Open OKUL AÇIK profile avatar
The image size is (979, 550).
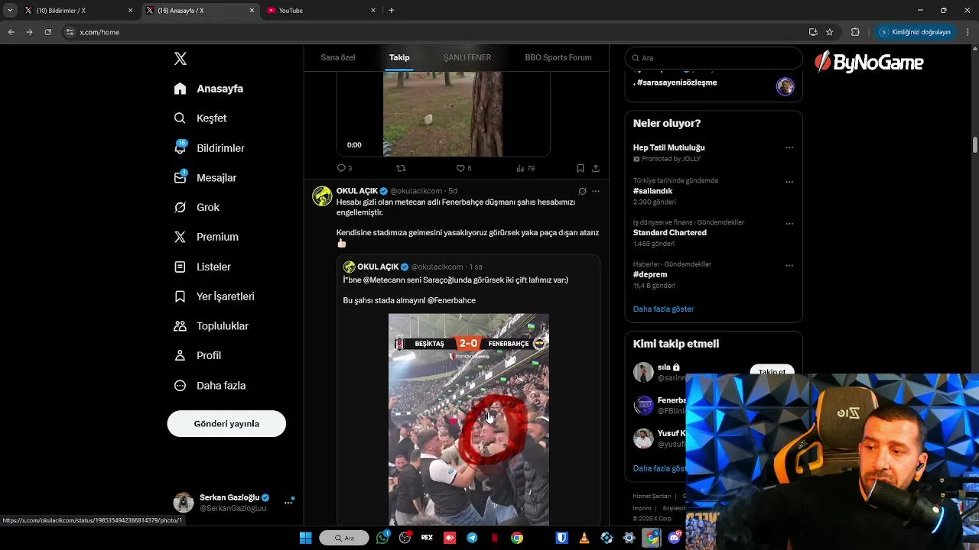coord(322,196)
